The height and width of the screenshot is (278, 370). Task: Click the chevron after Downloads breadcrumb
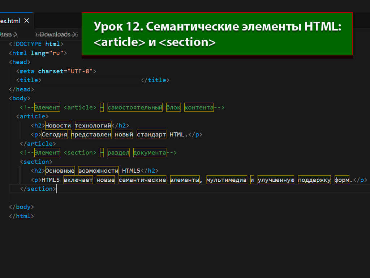click(74, 34)
